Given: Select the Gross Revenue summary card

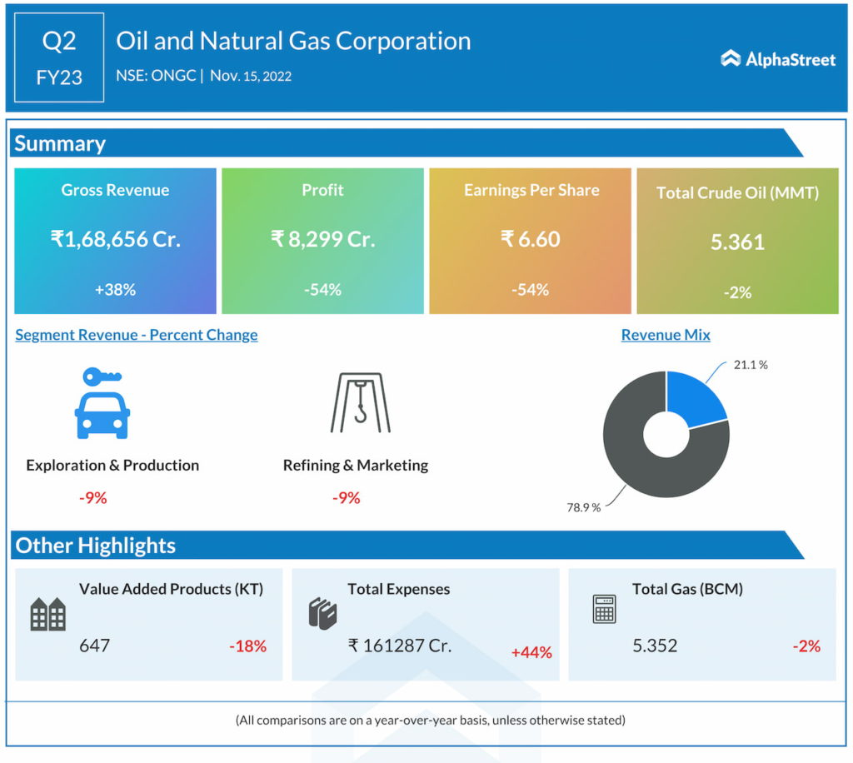Looking at the screenshot, I should 115,241.
